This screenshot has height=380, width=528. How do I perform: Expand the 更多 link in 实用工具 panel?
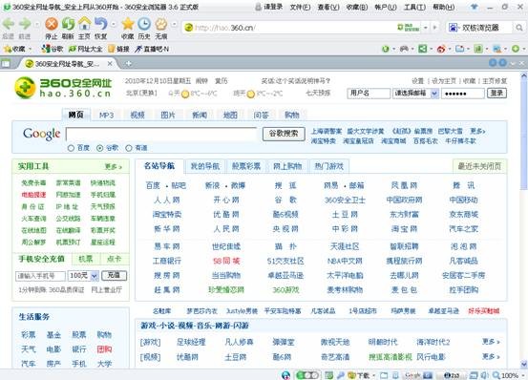tap(114, 166)
